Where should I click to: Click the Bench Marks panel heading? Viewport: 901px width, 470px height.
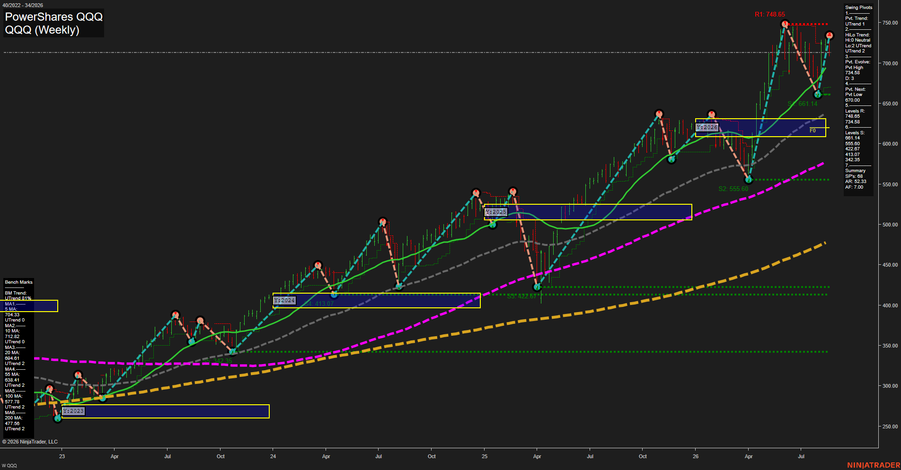[x=19, y=282]
